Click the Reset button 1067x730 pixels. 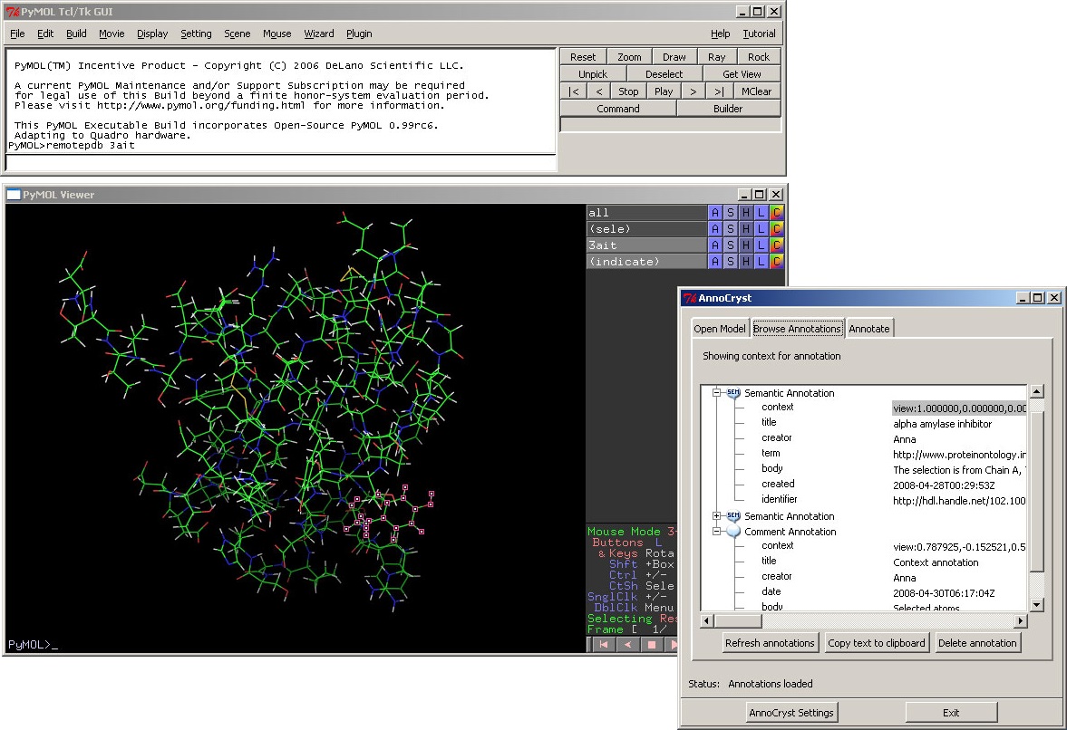[583, 57]
